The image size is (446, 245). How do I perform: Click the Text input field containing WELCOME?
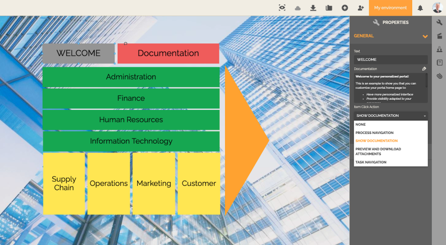pos(390,60)
